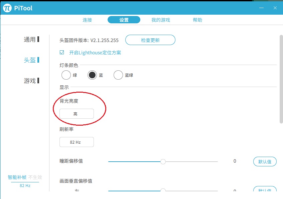Reset 瞳距偏移值 with 默认值 button
The image size is (283, 199).
265,162
